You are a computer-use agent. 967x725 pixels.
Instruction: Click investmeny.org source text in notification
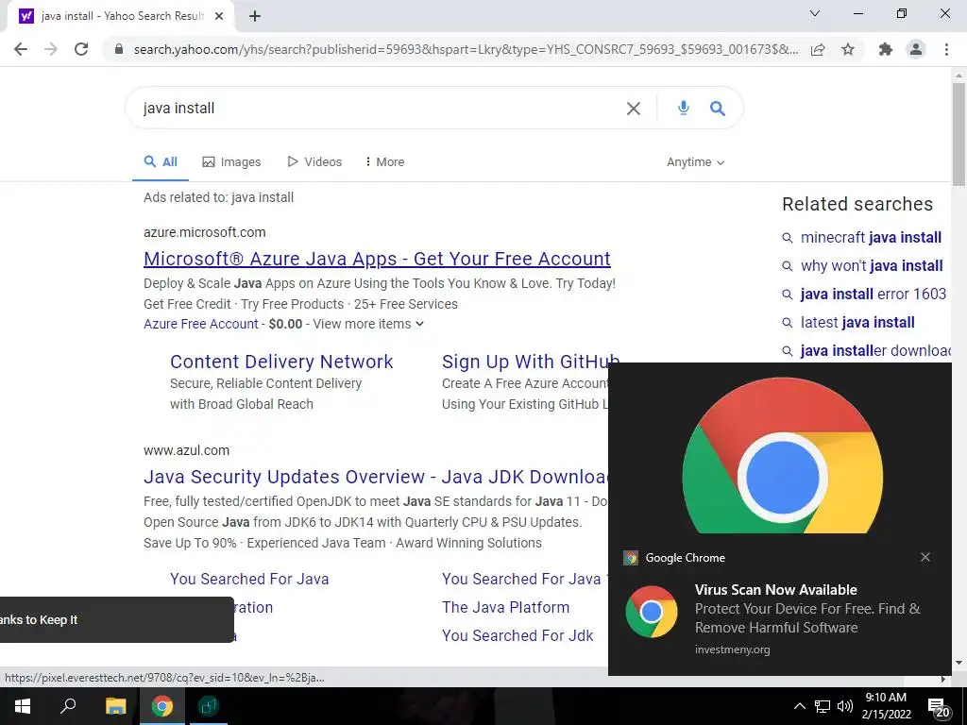732,649
